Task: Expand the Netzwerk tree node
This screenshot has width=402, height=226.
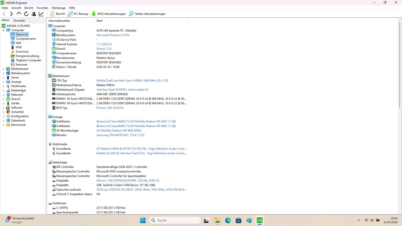Action: [4, 95]
